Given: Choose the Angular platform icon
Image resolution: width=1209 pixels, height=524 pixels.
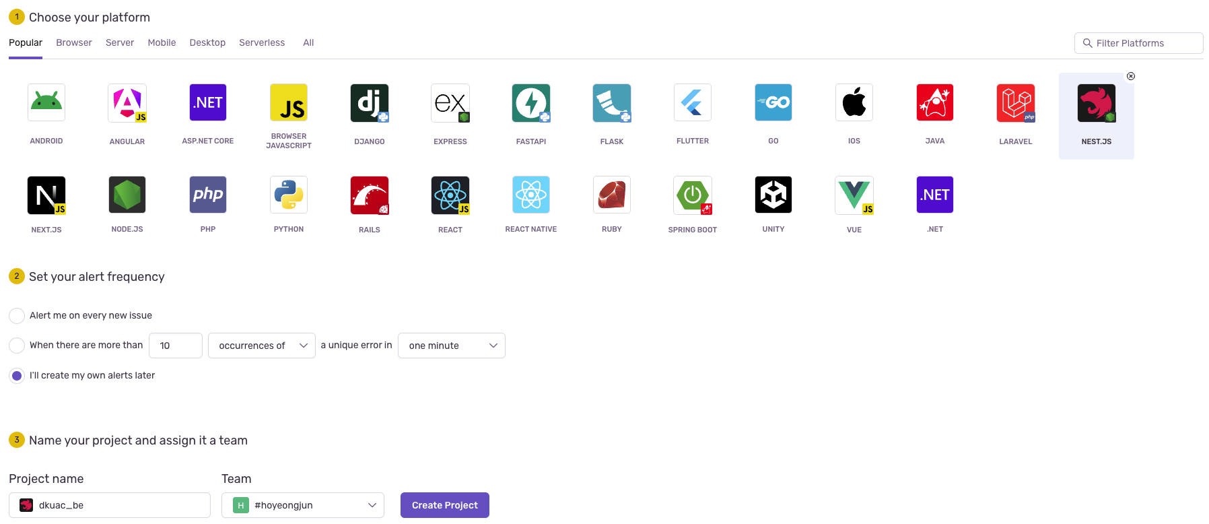Looking at the screenshot, I should (x=127, y=102).
